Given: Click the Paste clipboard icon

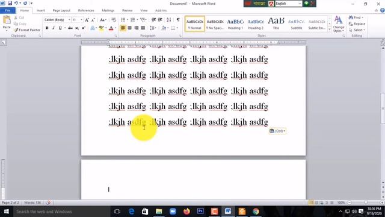Looking at the screenshot, I should click(x=7, y=20).
